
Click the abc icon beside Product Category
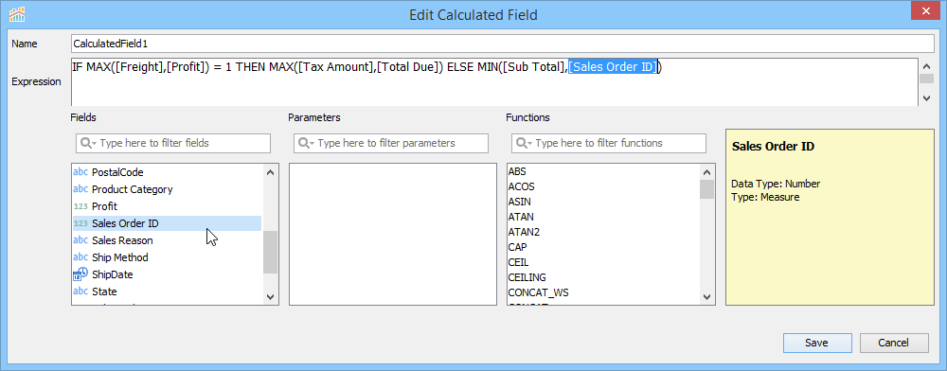(x=80, y=189)
